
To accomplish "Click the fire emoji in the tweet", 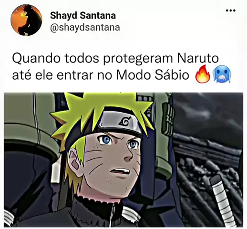I will click(x=203, y=74).
